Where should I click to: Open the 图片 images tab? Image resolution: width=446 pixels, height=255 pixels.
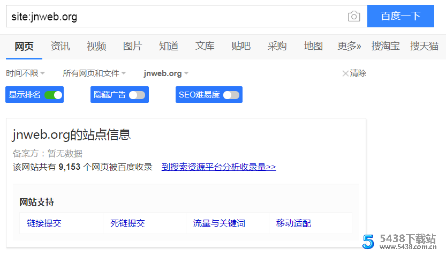[132, 46]
